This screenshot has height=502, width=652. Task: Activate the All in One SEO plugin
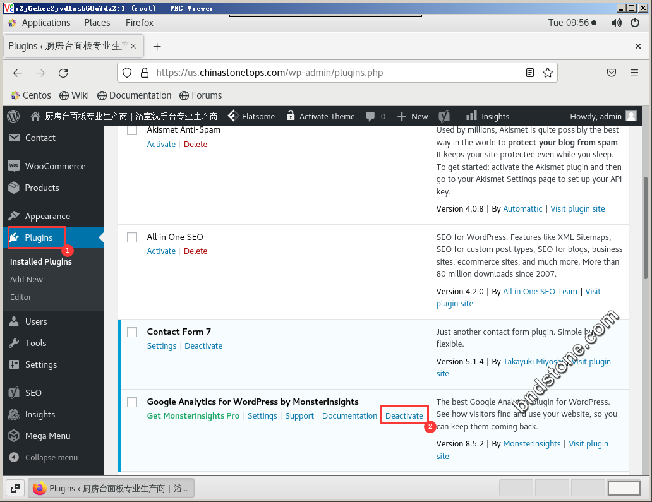coord(161,251)
